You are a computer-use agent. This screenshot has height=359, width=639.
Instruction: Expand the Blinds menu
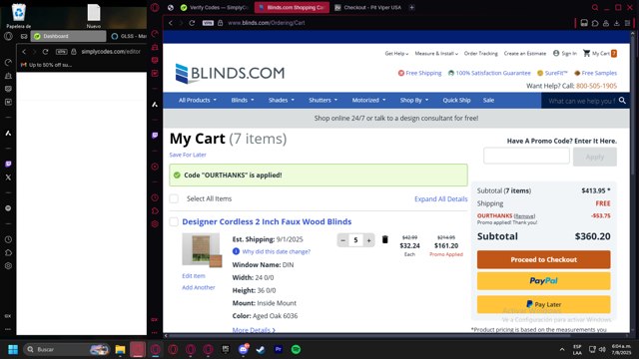click(x=243, y=100)
